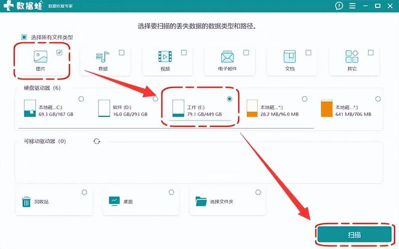Click the 79.1 GB/449 GB size text
Image resolution: width=399 pixels, height=249 pixels.
click(x=204, y=115)
